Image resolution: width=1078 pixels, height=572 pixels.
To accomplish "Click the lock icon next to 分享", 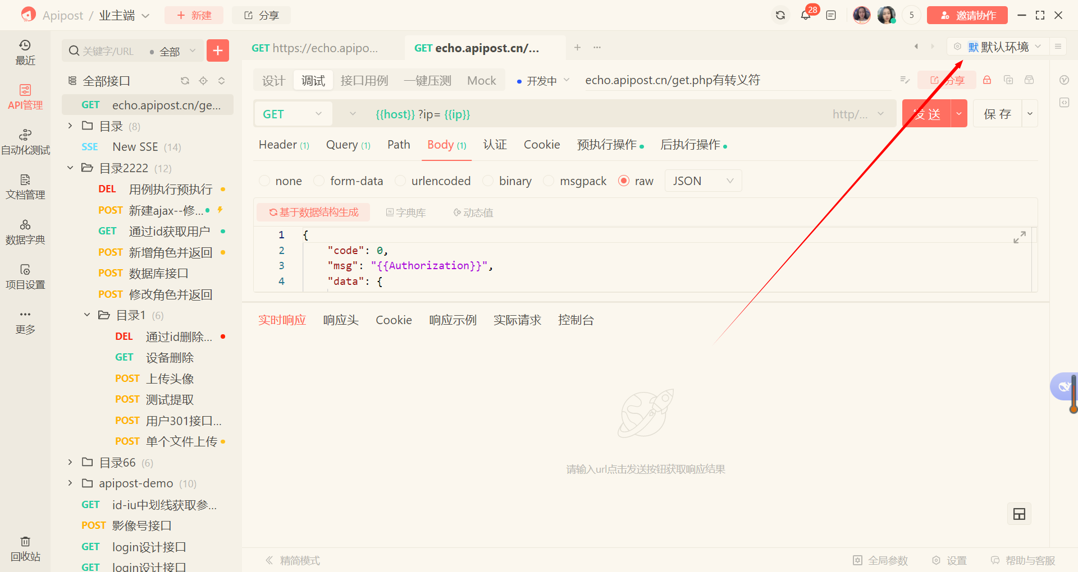I will [x=987, y=80].
